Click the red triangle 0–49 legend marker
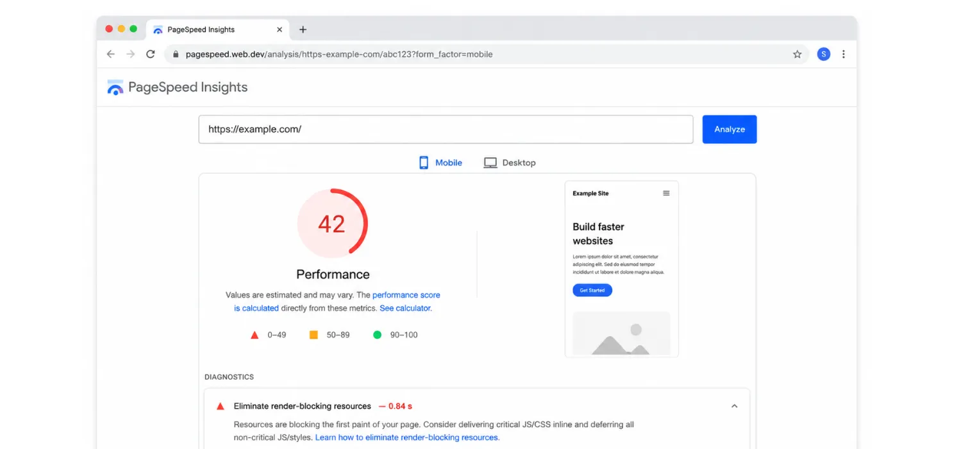954x449 pixels. (255, 335)
